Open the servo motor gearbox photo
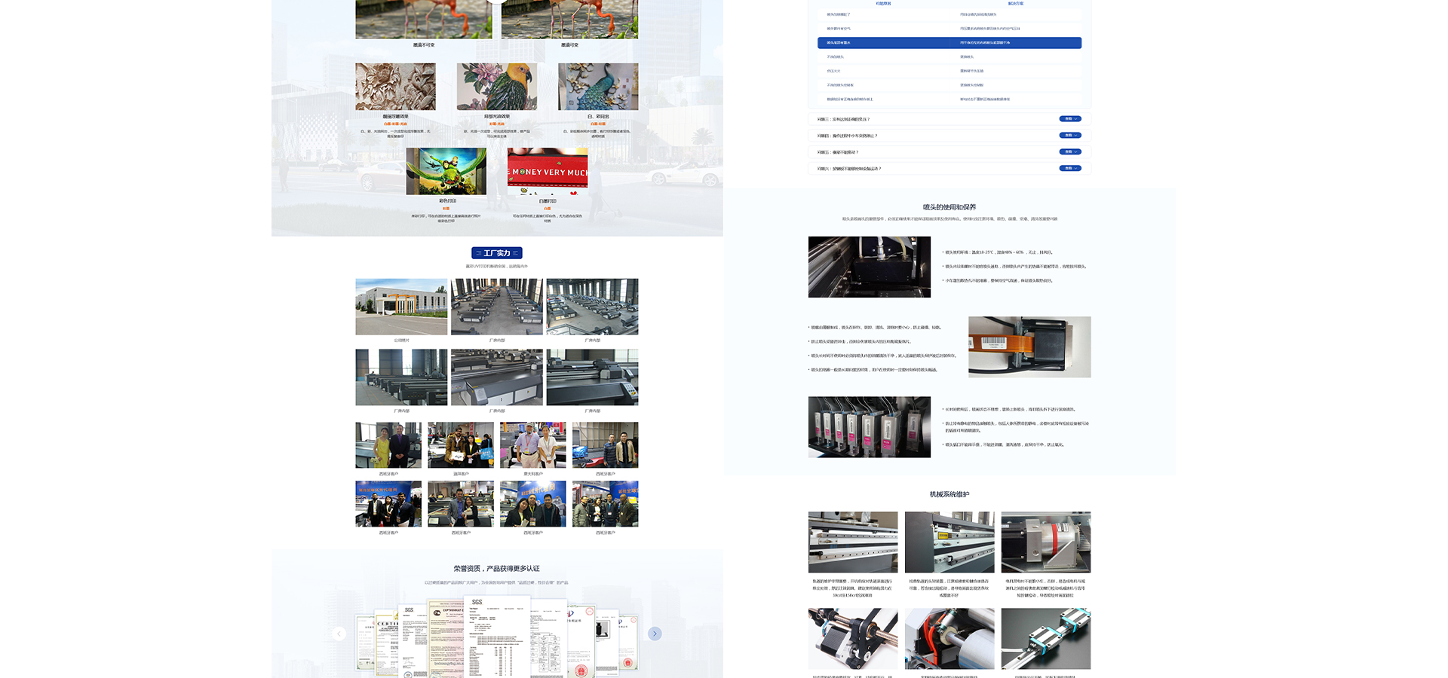The width and height of the screenshot is (1448, 678). coord(1046,542)
